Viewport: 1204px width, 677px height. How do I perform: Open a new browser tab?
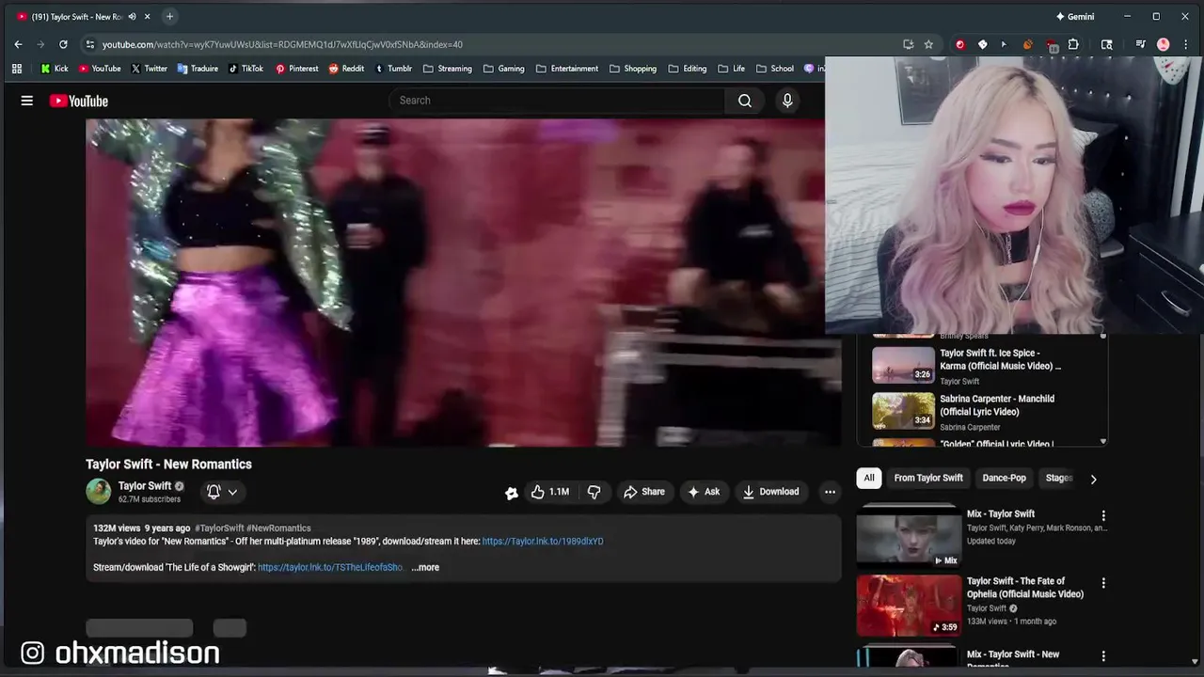tap(169, 16)
